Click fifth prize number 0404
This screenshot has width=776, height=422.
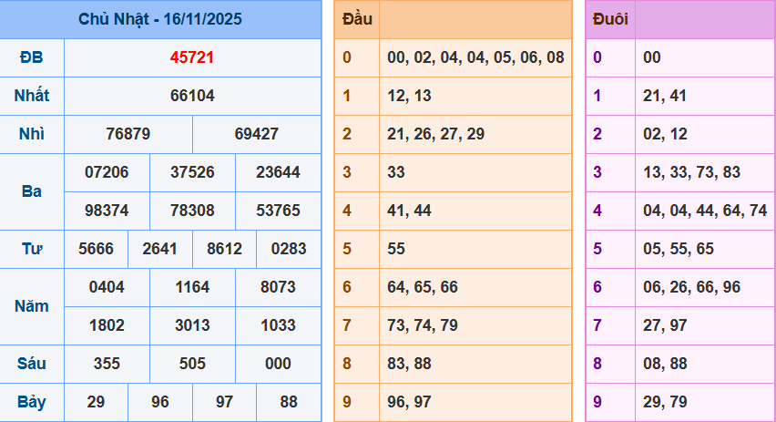tap(107, 287)
